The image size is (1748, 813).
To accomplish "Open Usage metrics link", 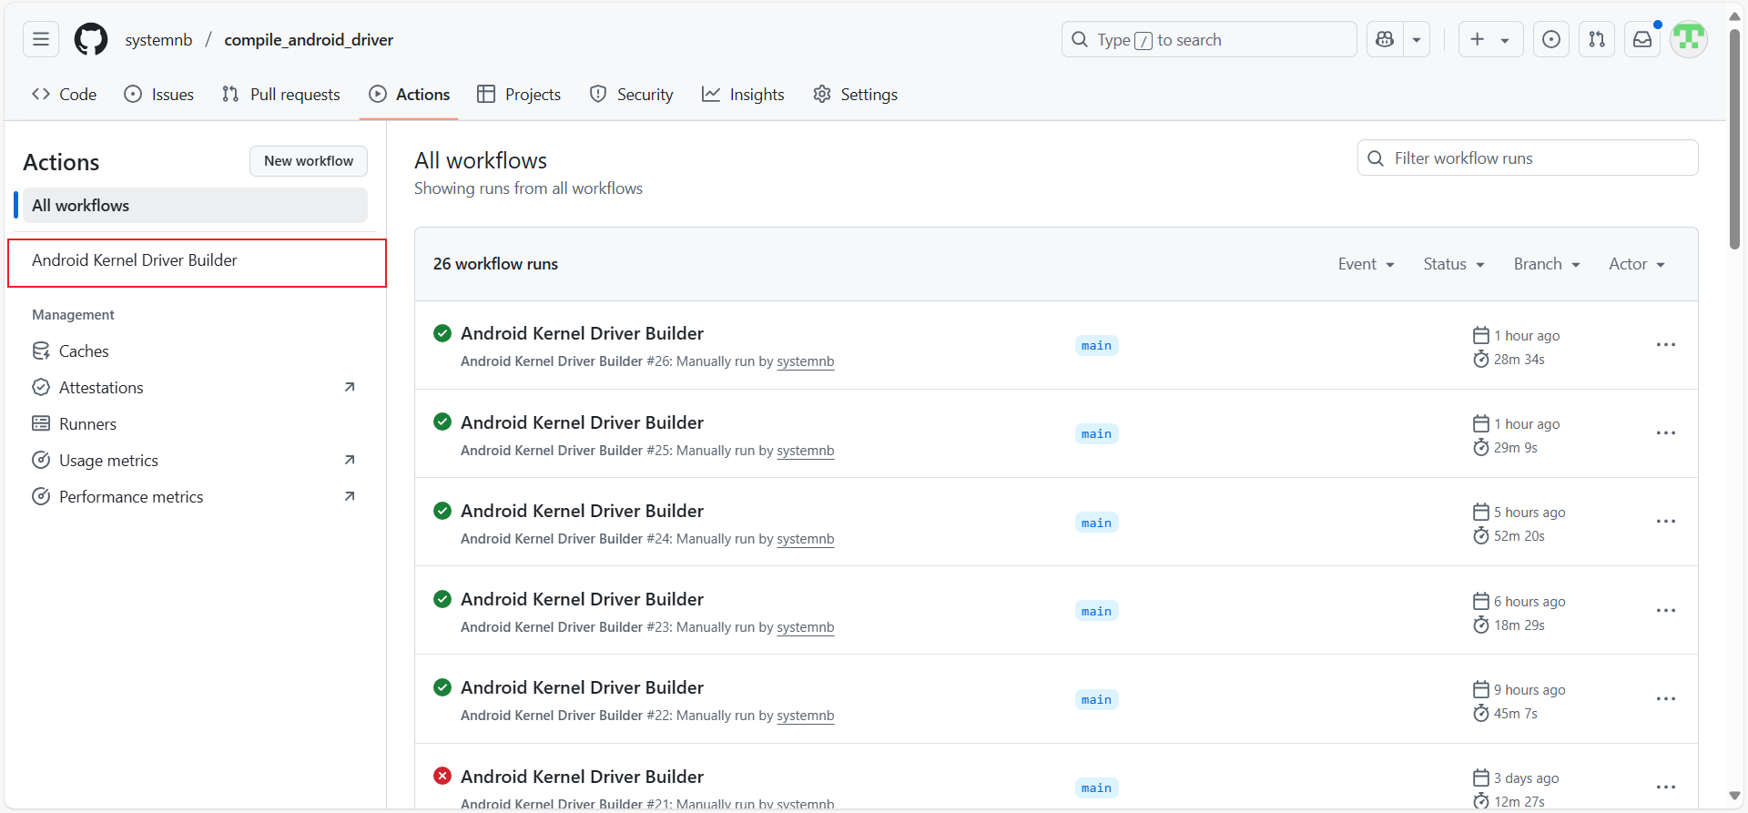I will [195, 461].
